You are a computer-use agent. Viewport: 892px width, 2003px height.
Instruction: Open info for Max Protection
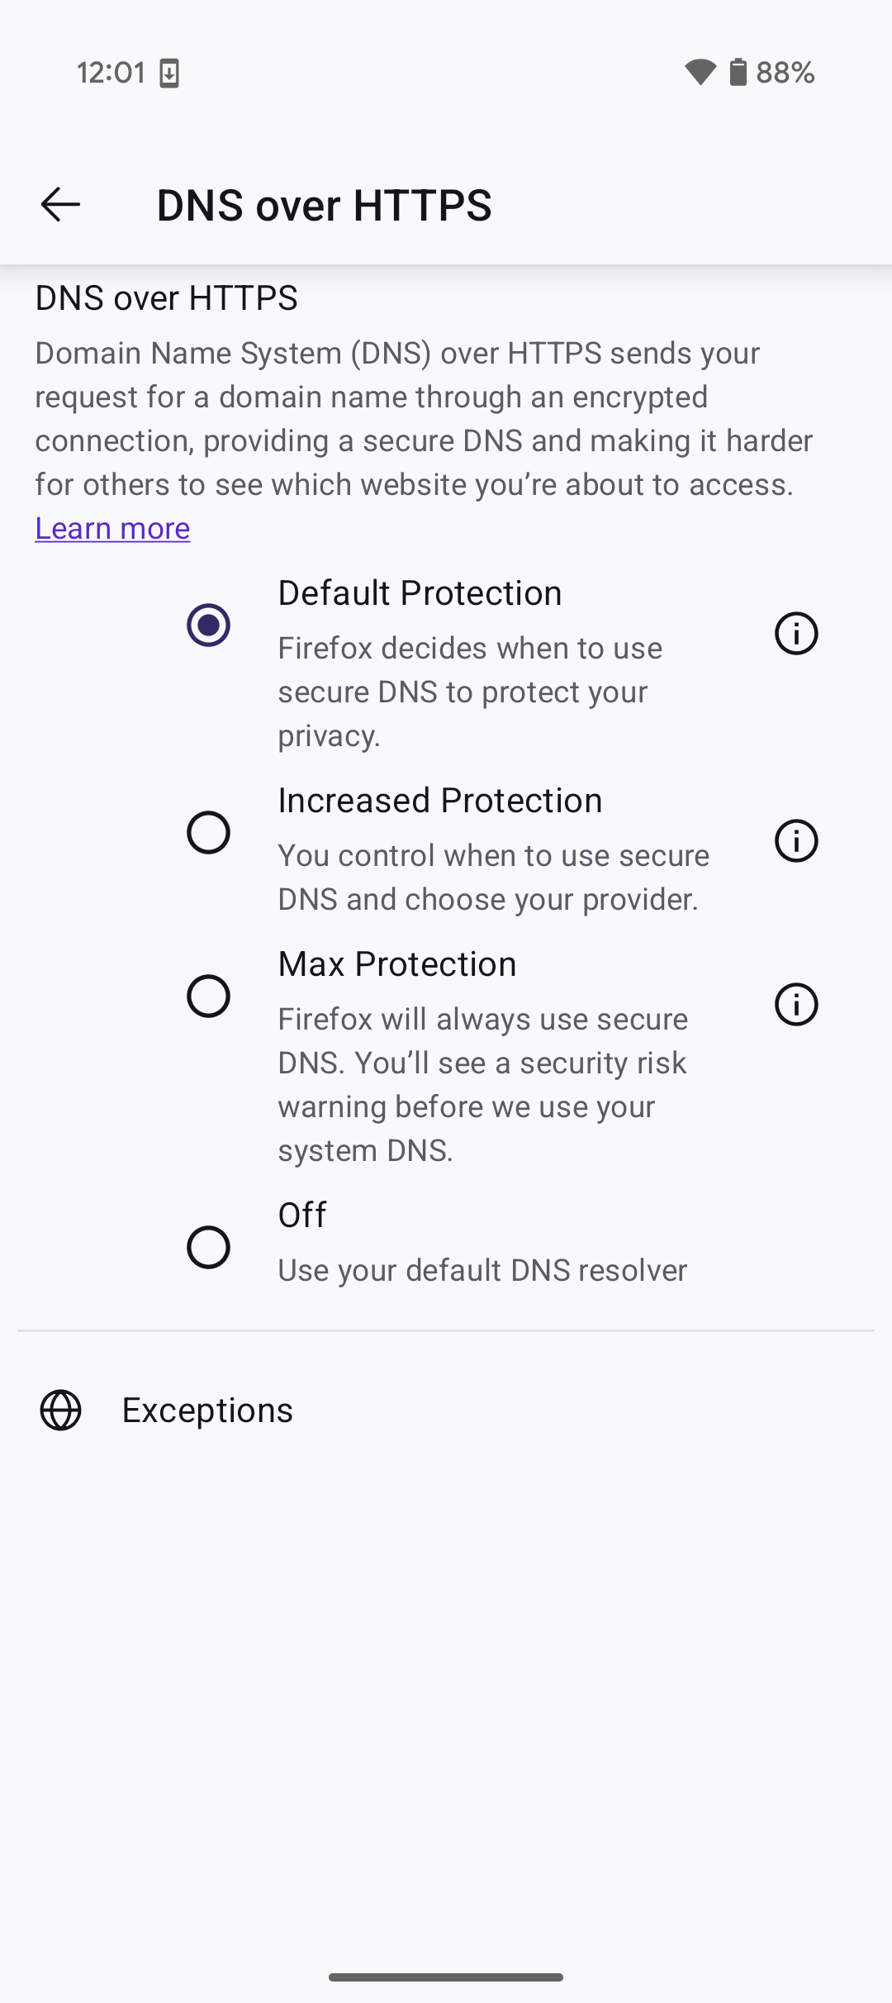796,1005
